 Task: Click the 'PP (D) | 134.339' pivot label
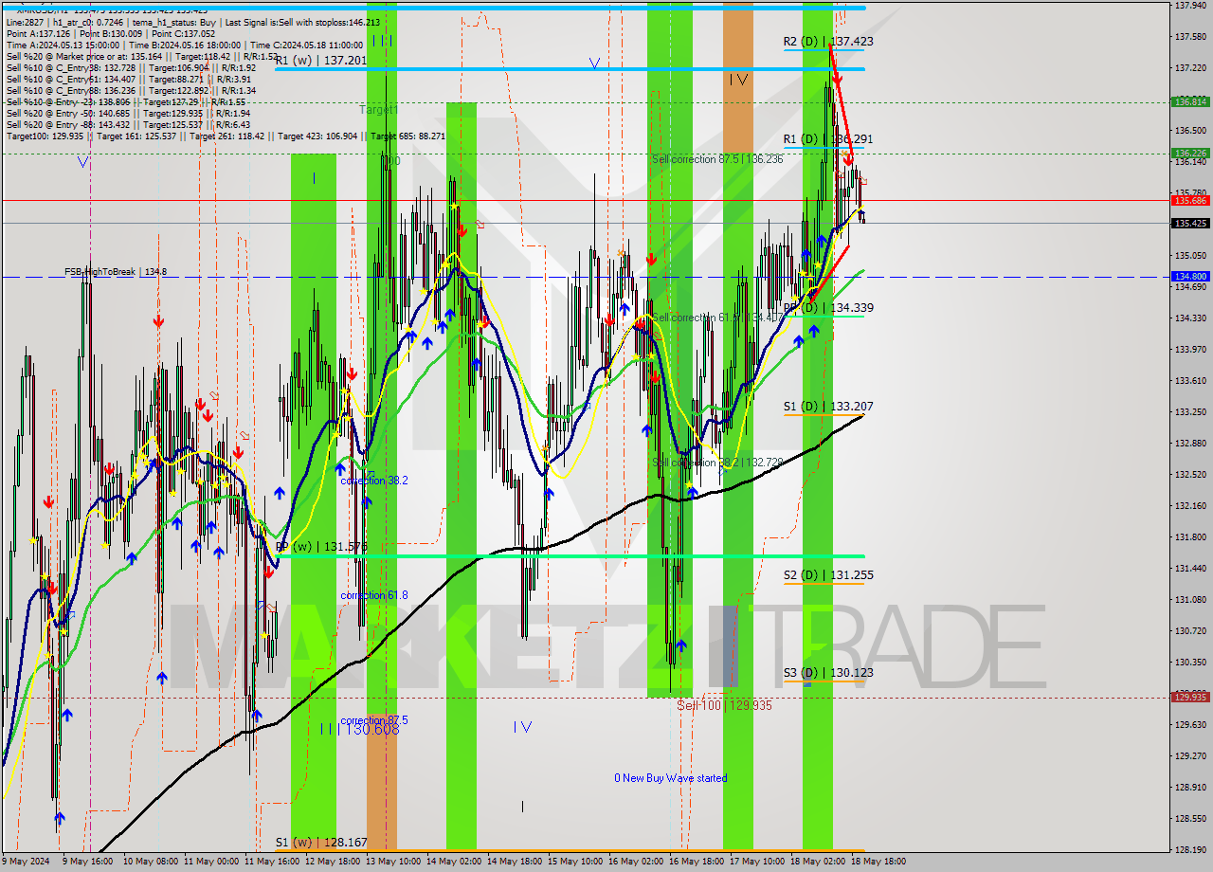click(828, 308)
